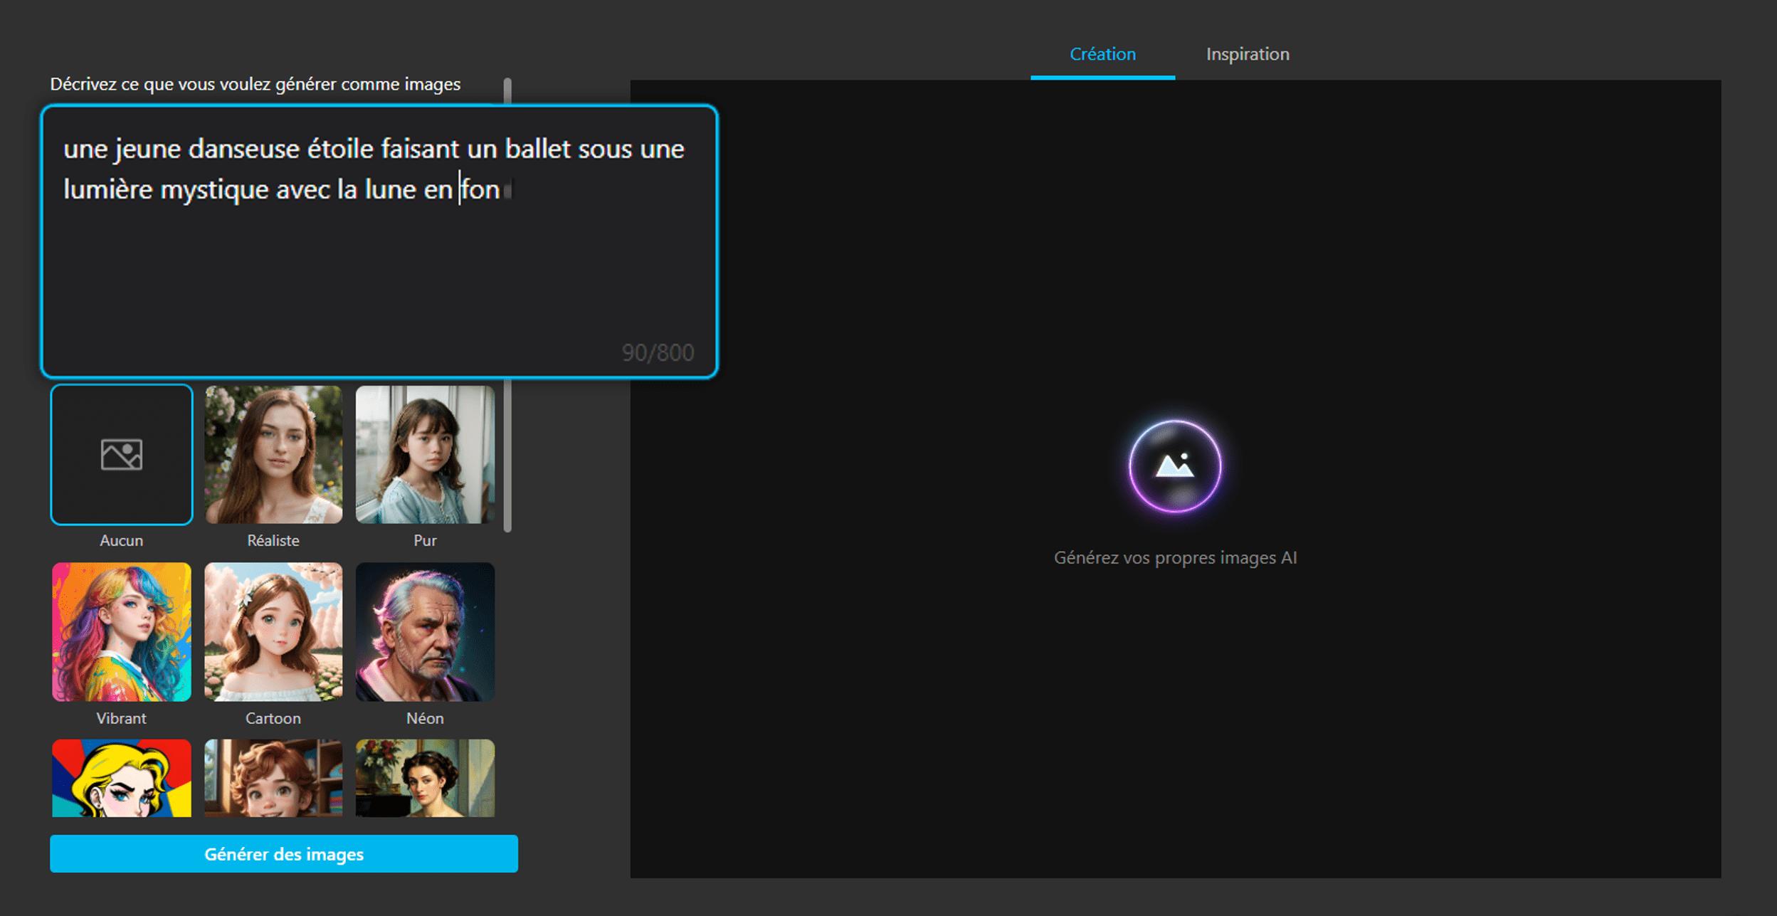Click the Aucun label text
The width and height of the screenshot is (1777, 916).
[x=121, y=540]
